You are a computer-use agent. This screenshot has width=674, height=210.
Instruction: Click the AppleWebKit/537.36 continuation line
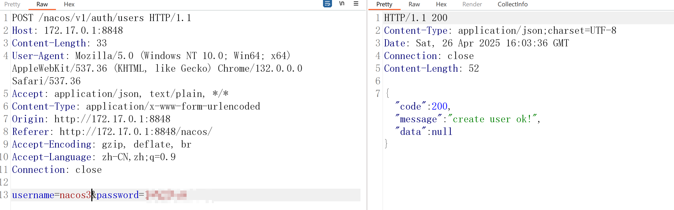pyautogui.click(x=157, y=69)
